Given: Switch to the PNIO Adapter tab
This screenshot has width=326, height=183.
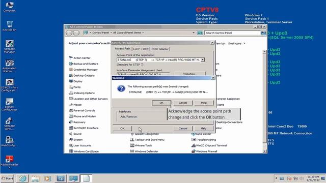Looking at the screenshot, I should (160, 49).
